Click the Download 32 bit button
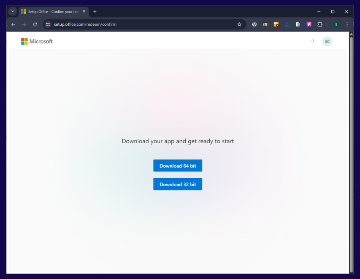The image size is (360, 279). tap(178, 184)
